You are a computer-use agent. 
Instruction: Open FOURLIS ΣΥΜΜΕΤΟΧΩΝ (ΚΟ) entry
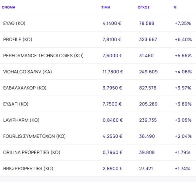pos(34,136)
